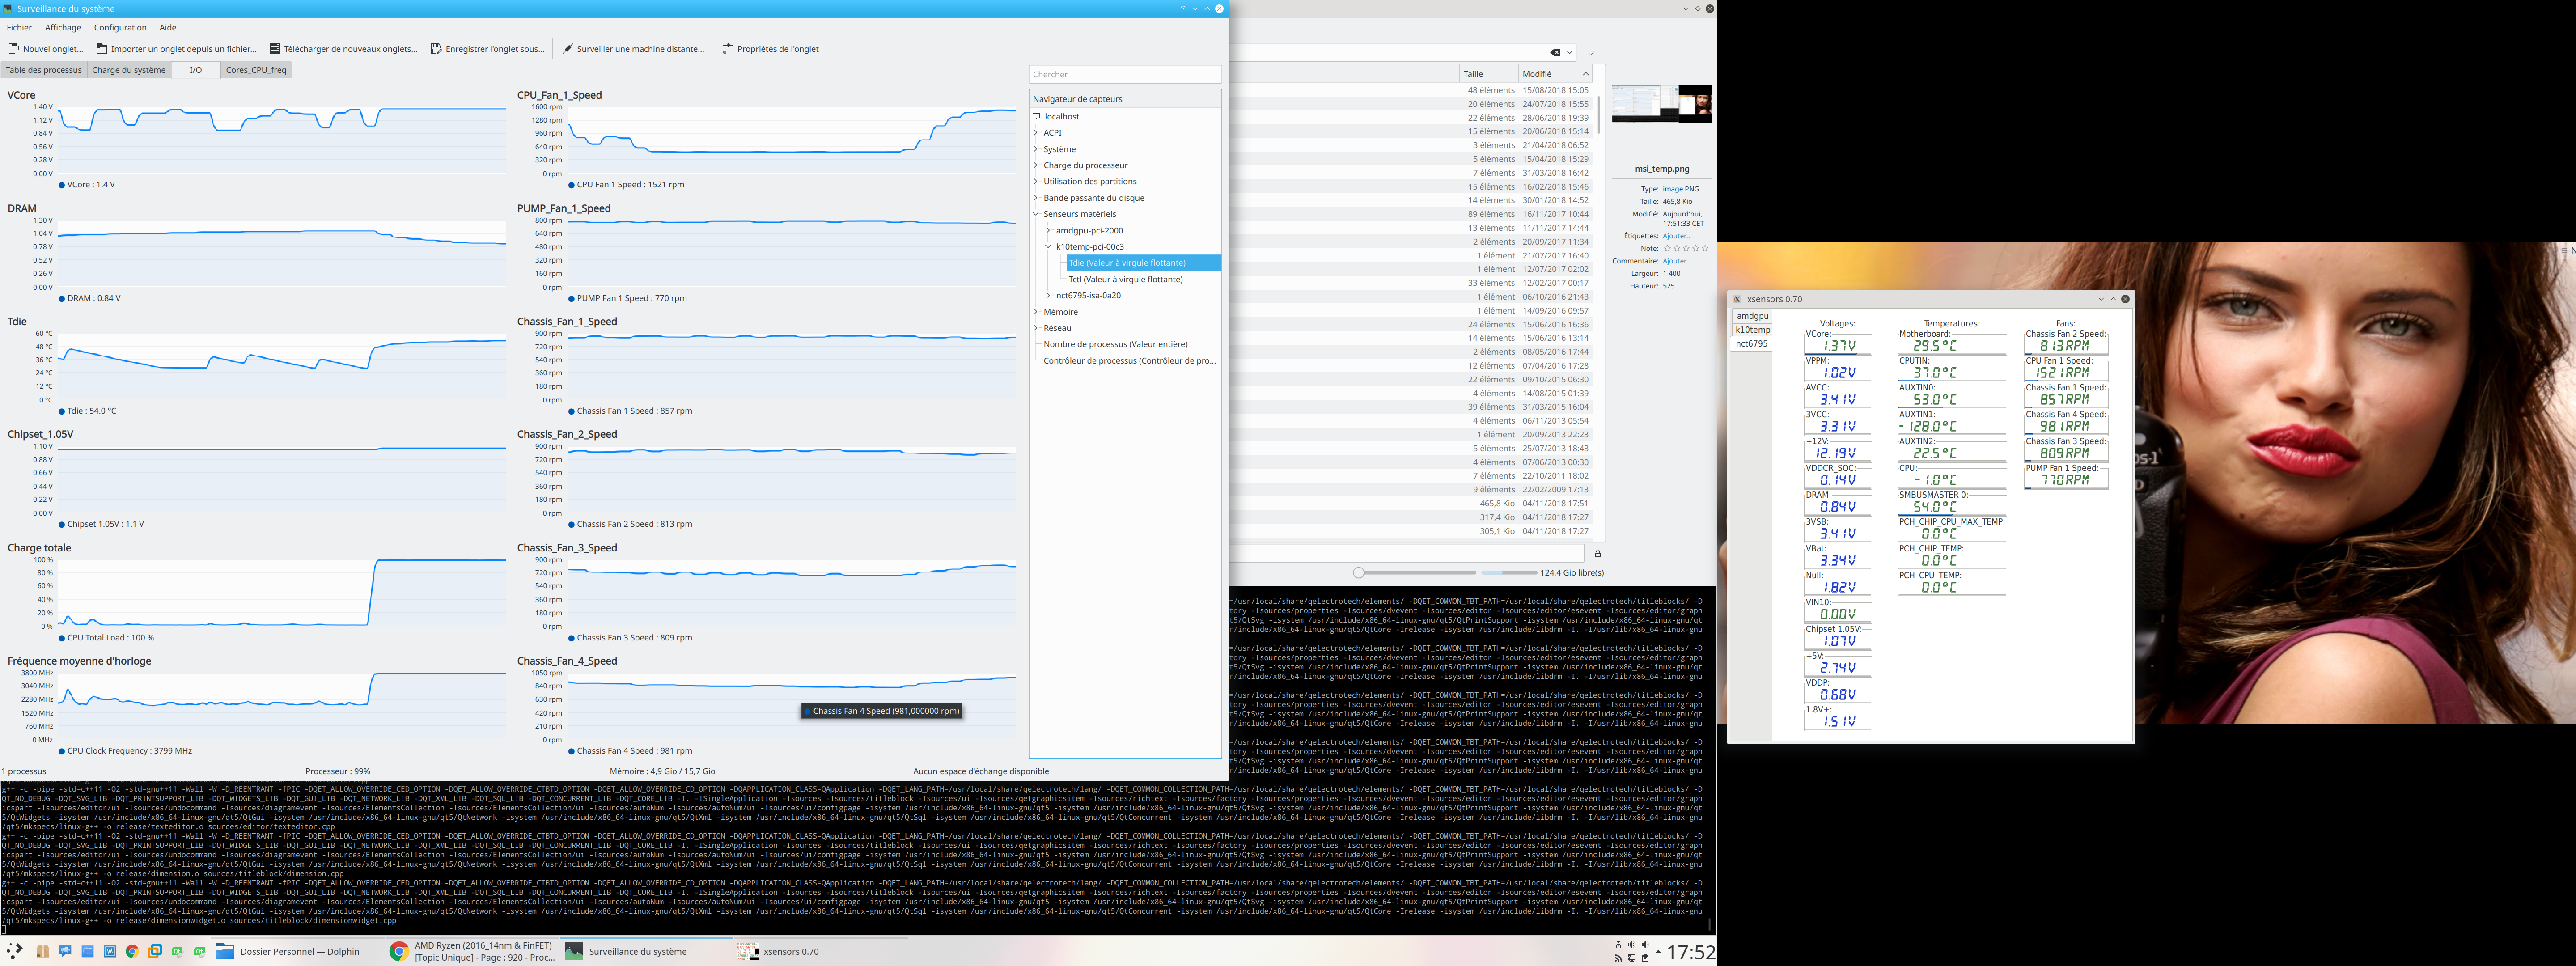Click the CPU Total Load legend dot

(62, 638)
